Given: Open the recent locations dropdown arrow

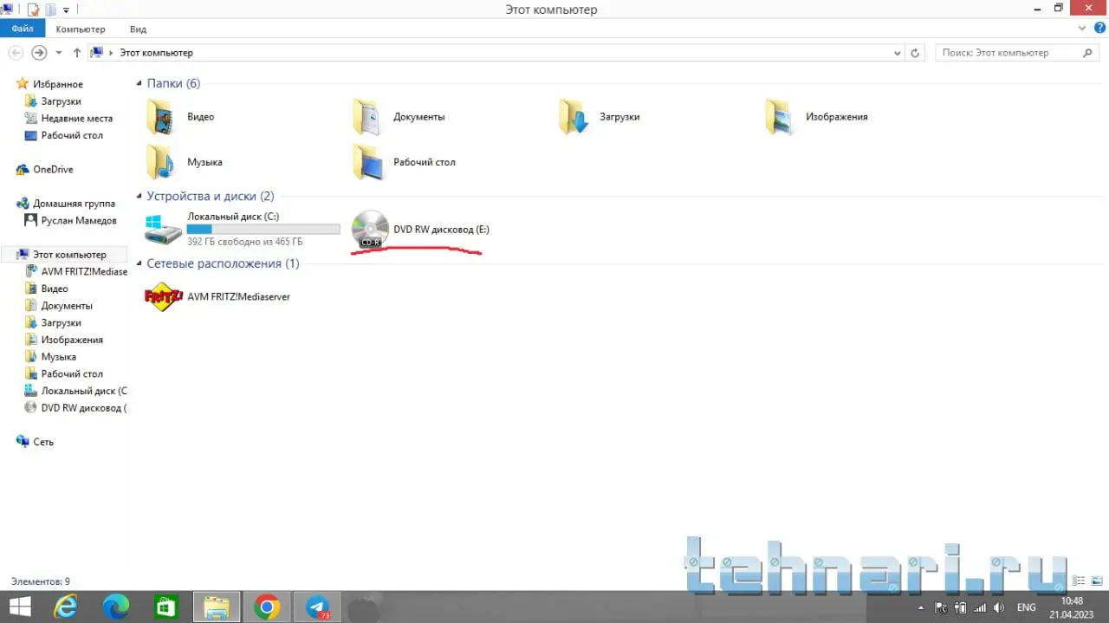Looking at the screenshot, I should click(x=59, y=53).
